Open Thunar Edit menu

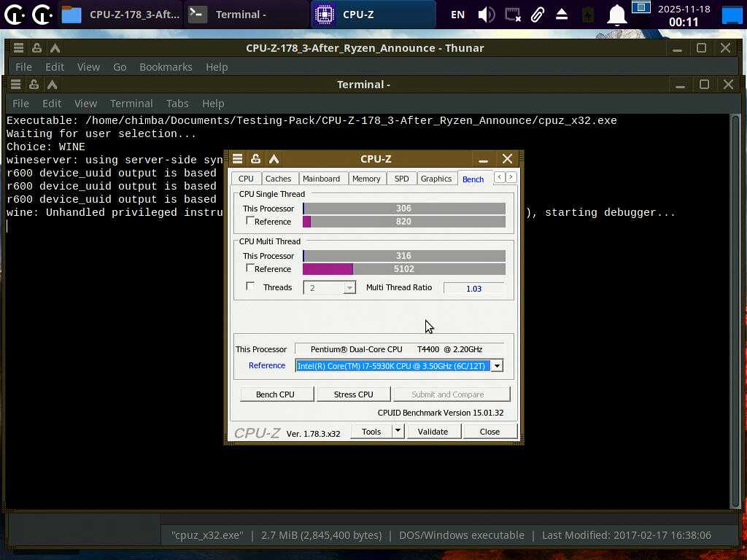[x=54, y=67]
